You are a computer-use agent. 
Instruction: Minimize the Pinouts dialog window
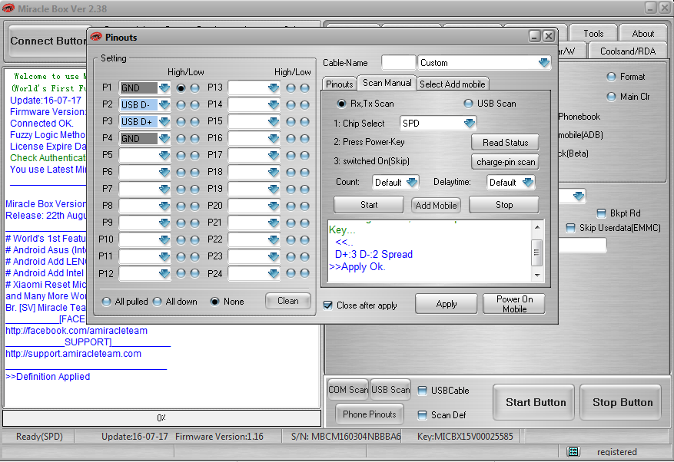534,36
